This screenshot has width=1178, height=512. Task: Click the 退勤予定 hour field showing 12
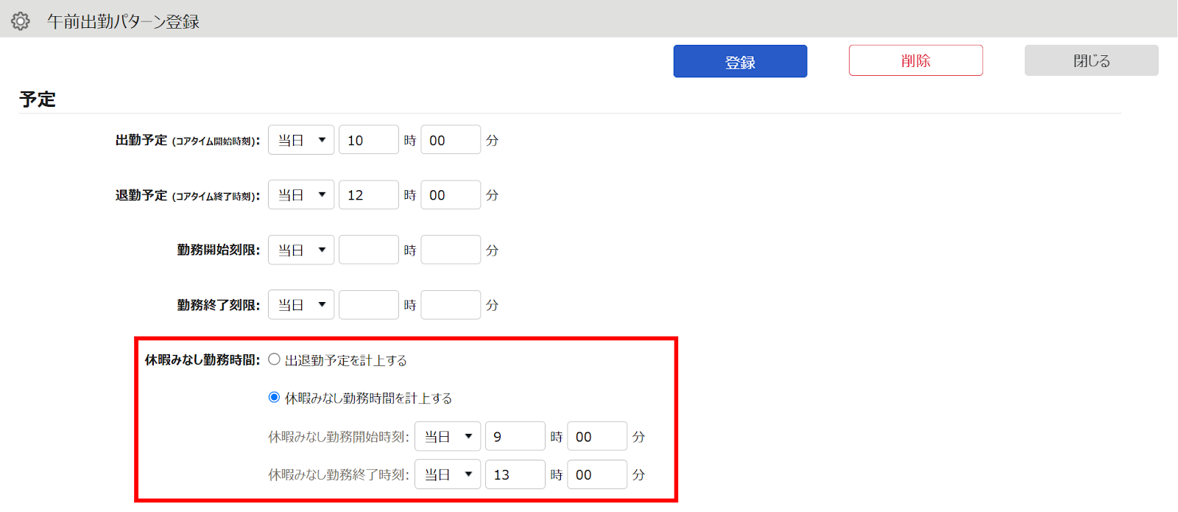pos(368,195)
